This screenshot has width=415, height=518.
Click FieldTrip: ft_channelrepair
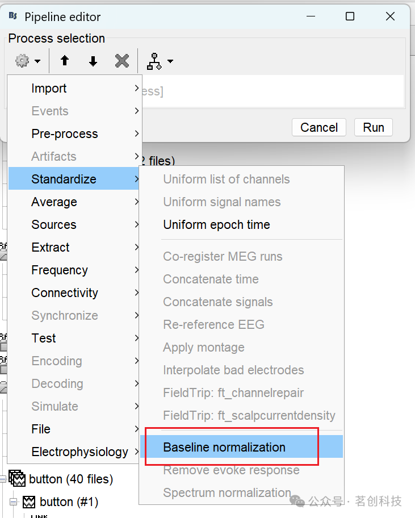pyautogui.click(x=242, y=393)
